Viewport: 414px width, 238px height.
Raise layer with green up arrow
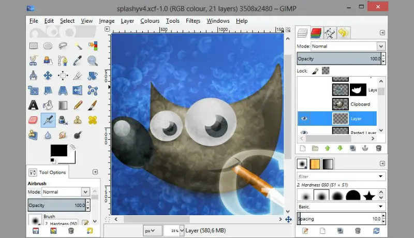[327, 148]
